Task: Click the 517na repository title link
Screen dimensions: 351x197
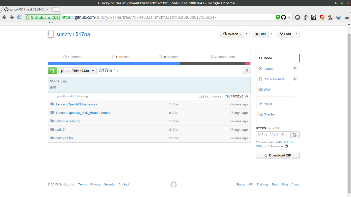Action: pyautogui.click(x=83, y=34)
